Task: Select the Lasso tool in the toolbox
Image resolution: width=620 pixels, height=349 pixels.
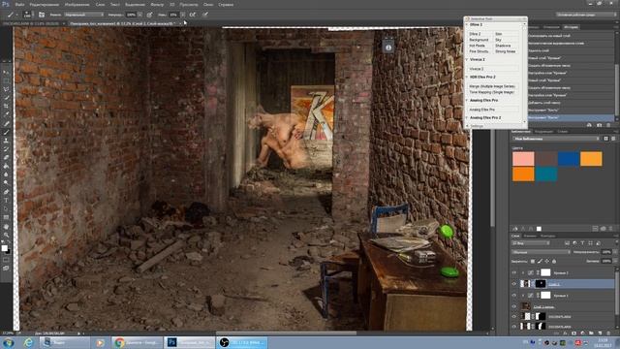Action: click(x=7, y=89)
